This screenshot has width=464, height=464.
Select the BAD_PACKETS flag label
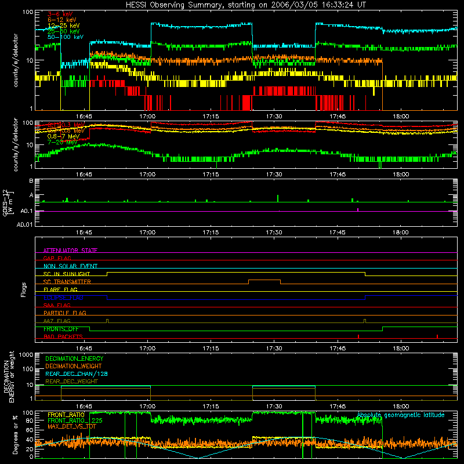click(x=63, y=336)
